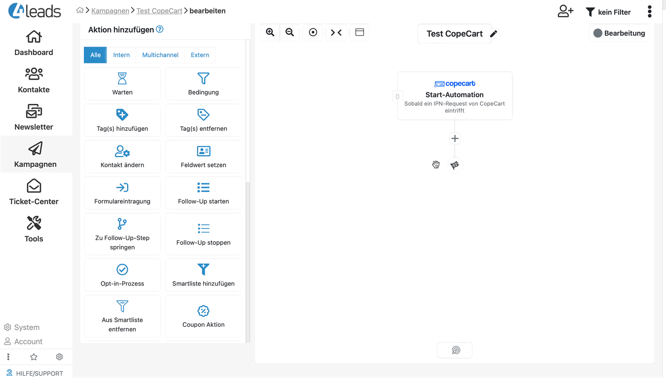
Task: Choose the Coupon Aktion tile
Action: point(203,316)
